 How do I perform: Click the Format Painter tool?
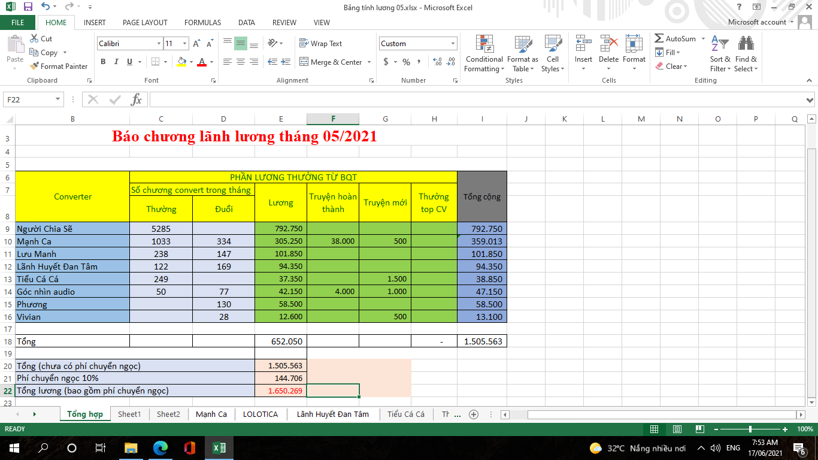[x=59, y=66]
